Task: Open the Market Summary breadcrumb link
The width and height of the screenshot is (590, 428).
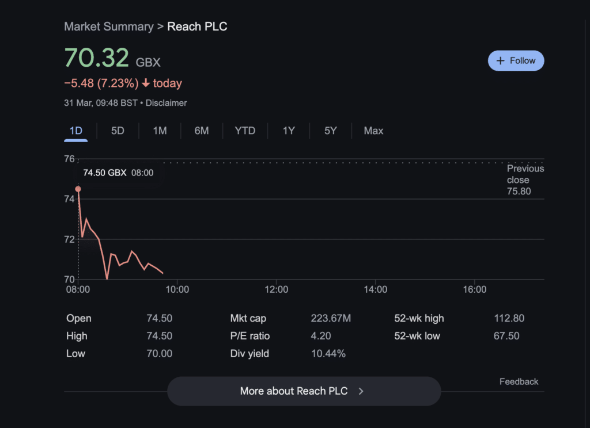Action: [x=109, y=26]
